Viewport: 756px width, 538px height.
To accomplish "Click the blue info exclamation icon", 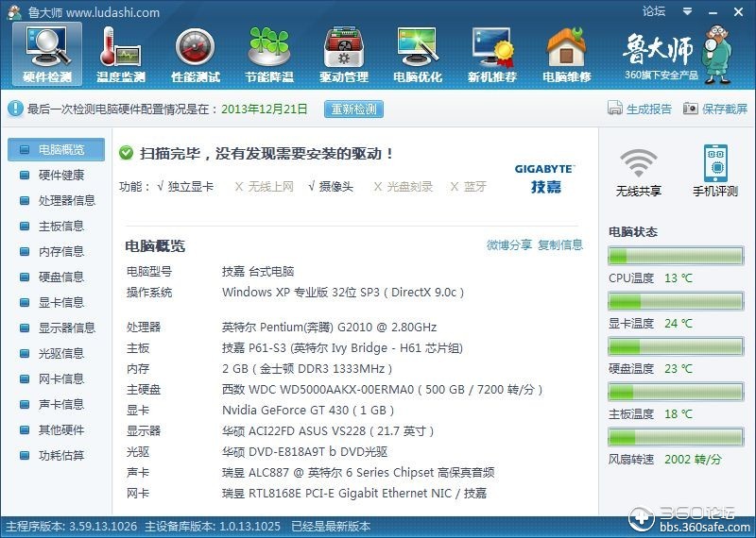I will pyautogui.click(x=15, y=109).
